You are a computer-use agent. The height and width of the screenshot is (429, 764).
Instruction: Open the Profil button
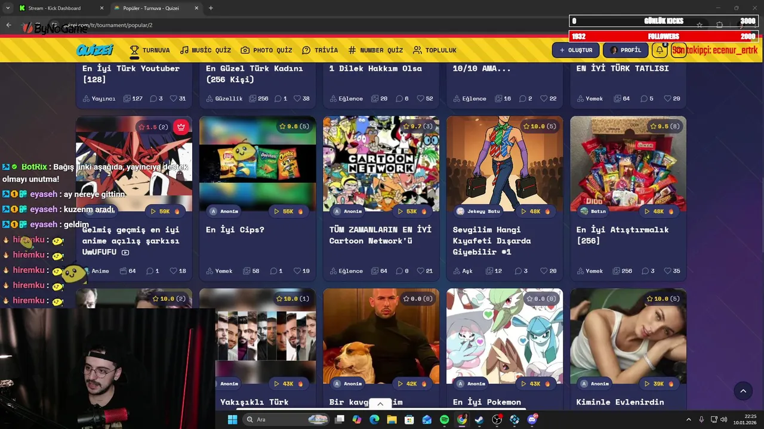pos(626,50)
